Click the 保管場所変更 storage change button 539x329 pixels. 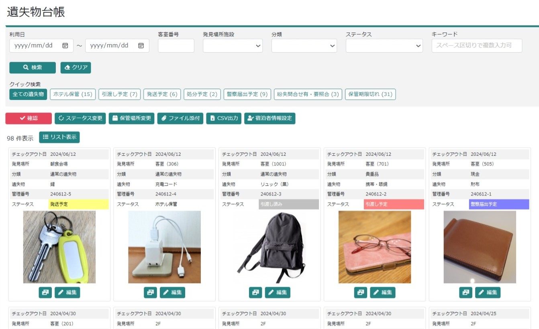point(131,118)
